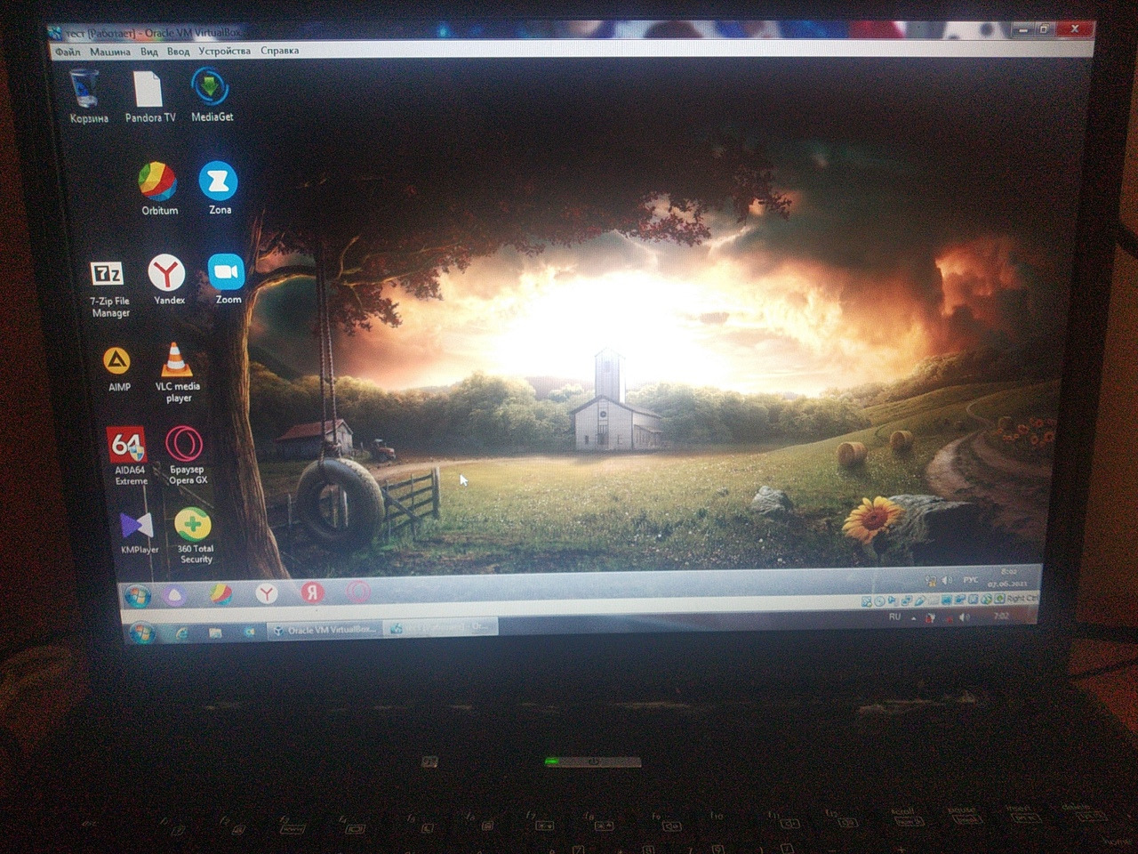
Task: Select the Pandora TV desktop file icon
Action: tap(149, 96)
